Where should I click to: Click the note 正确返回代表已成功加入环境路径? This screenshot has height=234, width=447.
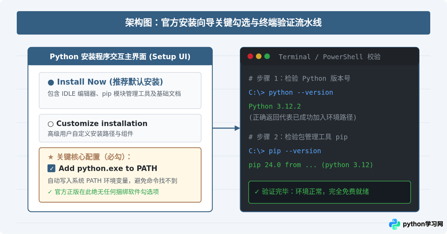tap(303, 117)
